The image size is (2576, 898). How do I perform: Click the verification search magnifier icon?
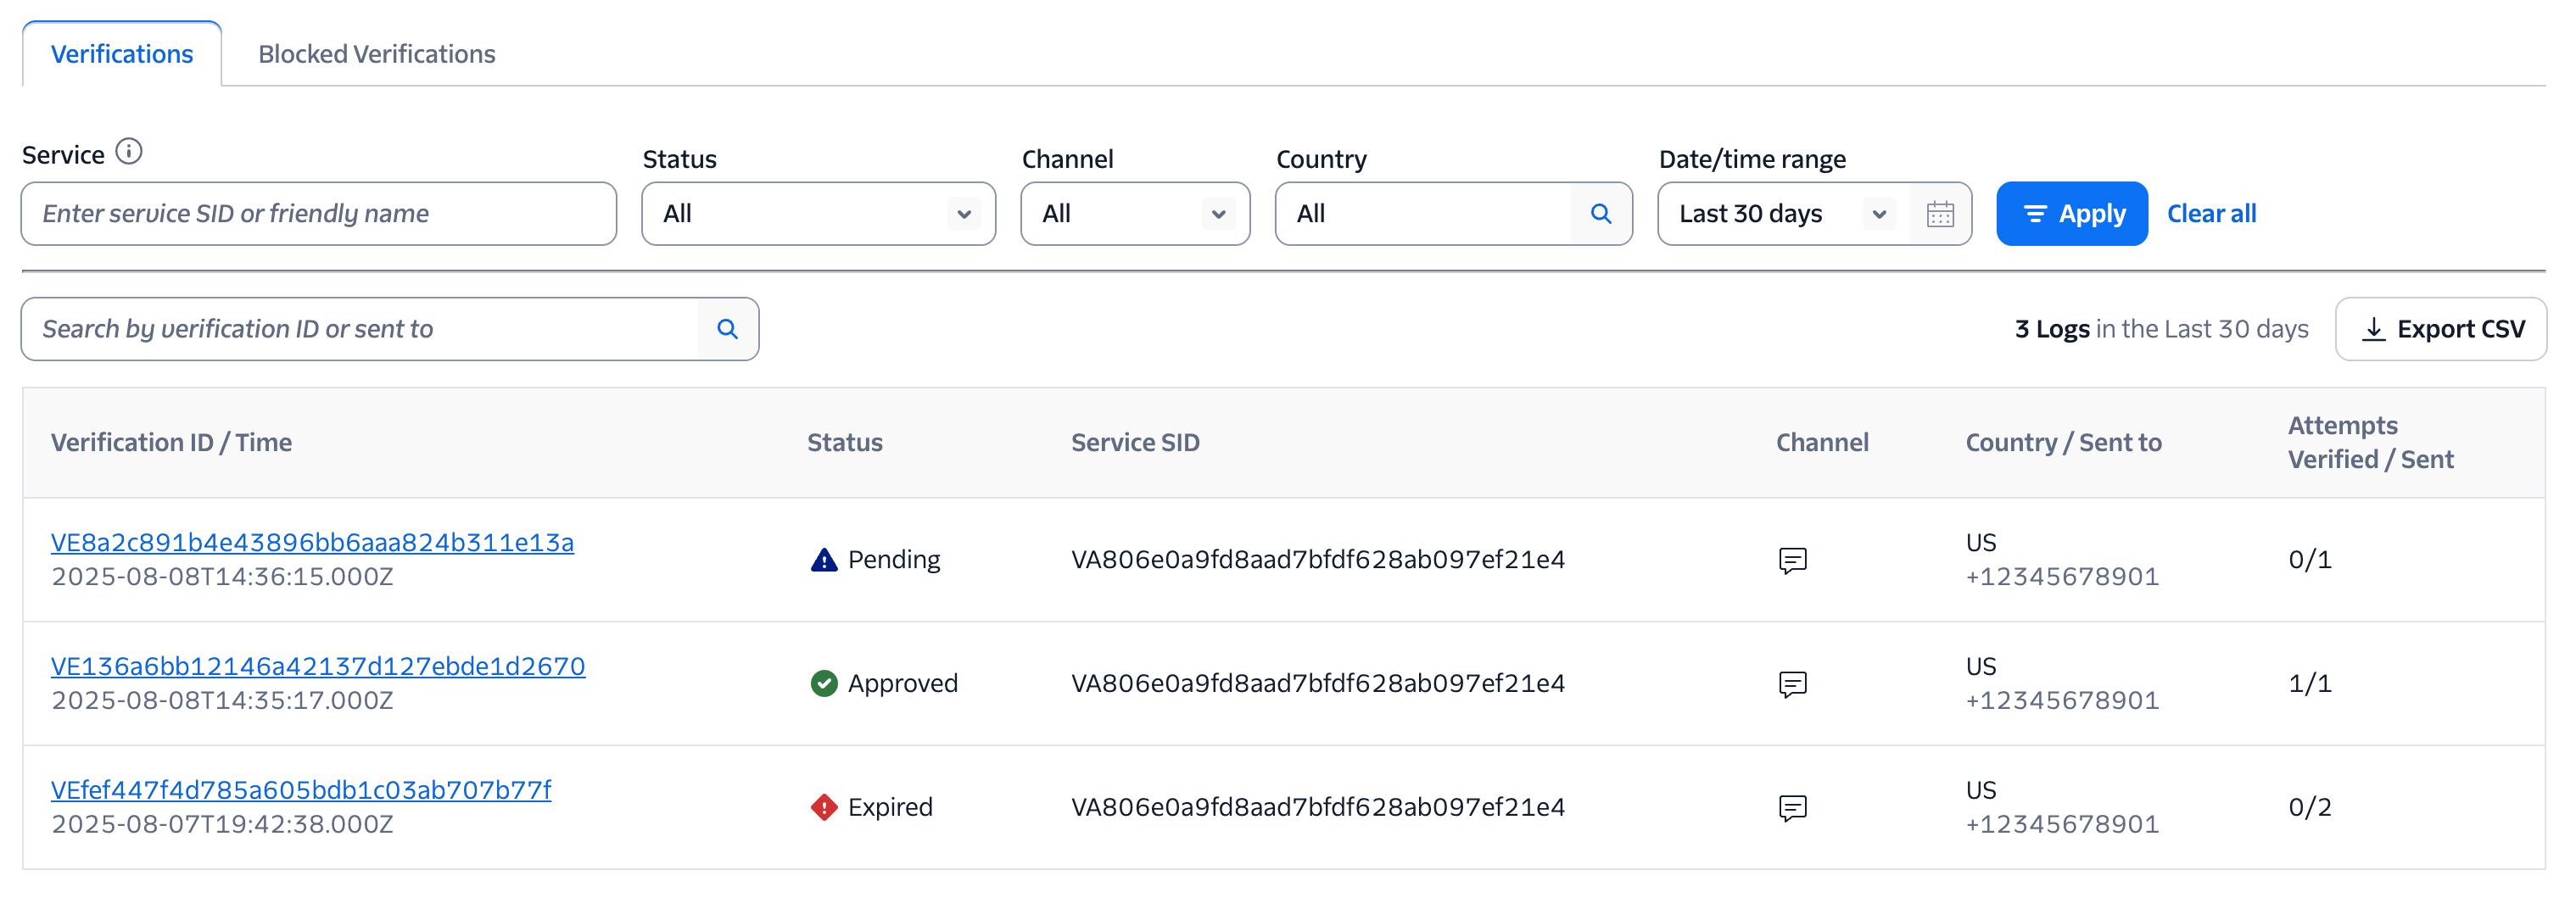[x=727, y=328]
